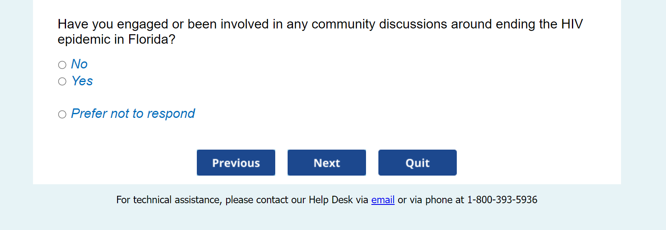Click "or via phone at" footer text

tap(431, 200)
